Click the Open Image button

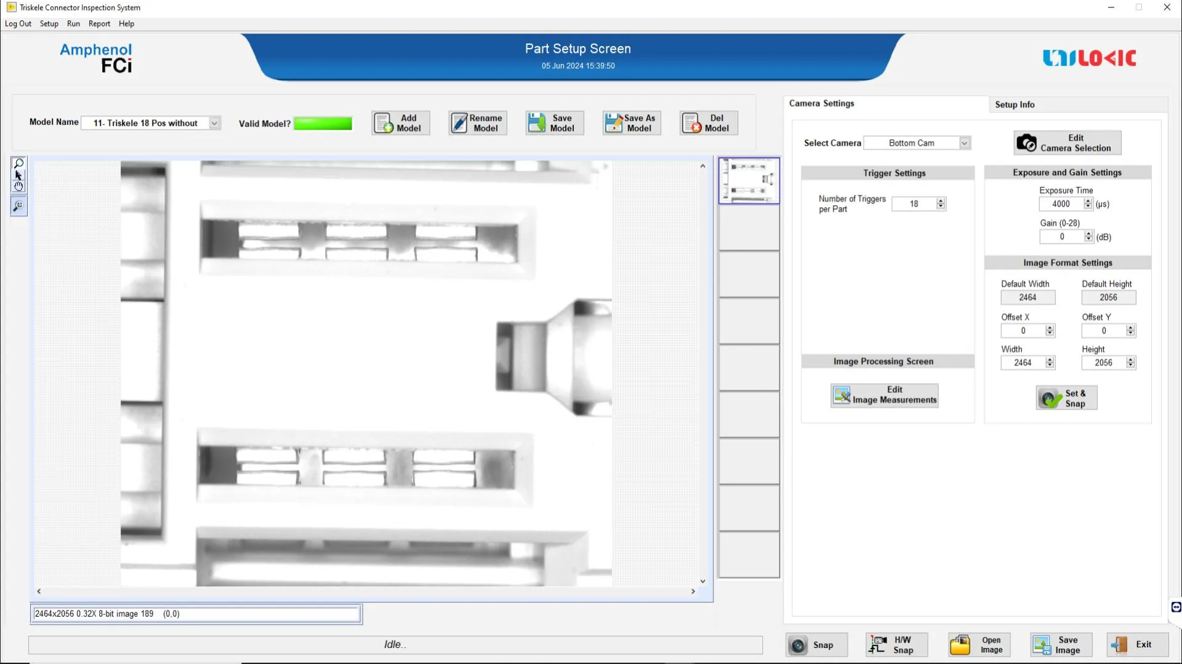point(979,644)
